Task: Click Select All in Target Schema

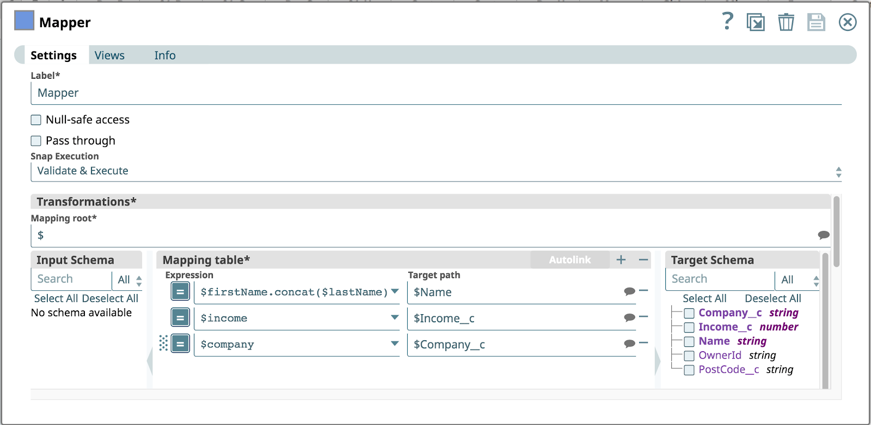Action: click(x=704, y=298)
